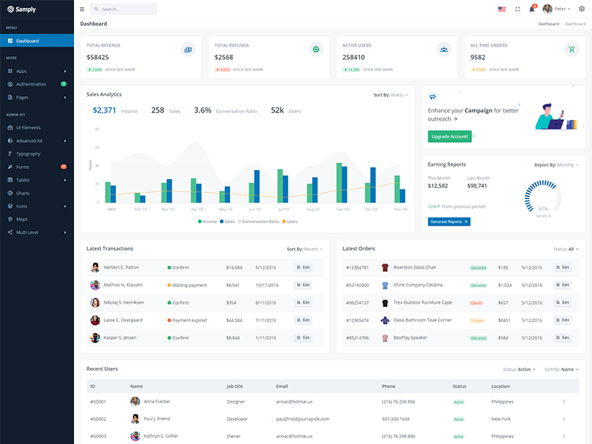Expand the Multi Level menu
The height and width of the screenshot is (444, 592).
tap(37, 232)
